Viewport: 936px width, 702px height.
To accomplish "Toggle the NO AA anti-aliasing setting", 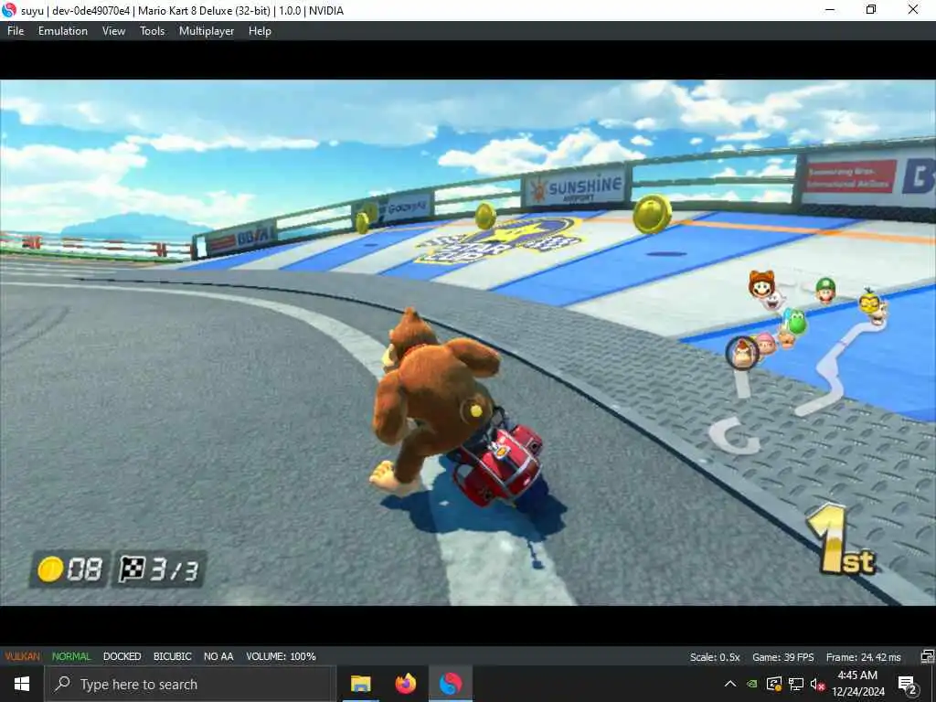I will point(218,656).
